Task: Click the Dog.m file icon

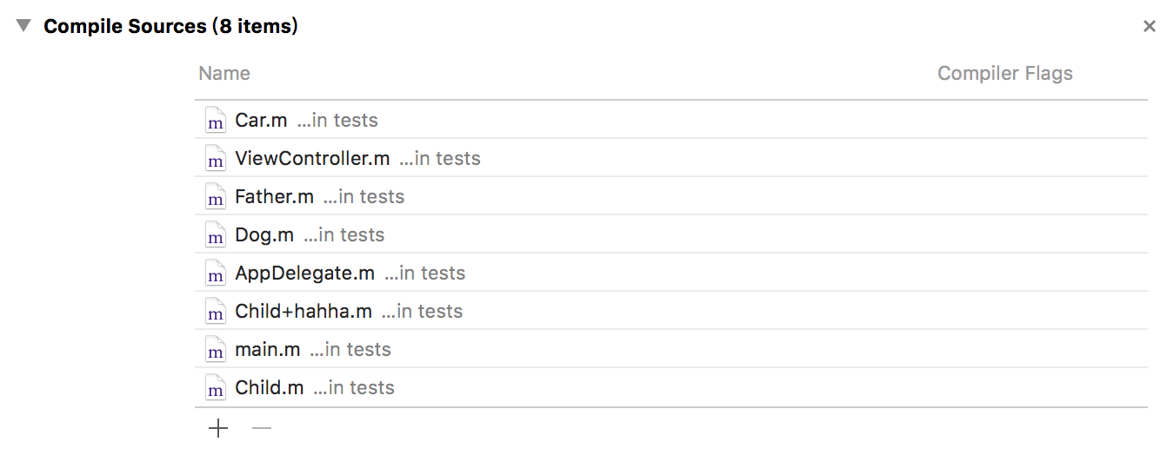Action: pyautogui.click(x=215, y=235)
